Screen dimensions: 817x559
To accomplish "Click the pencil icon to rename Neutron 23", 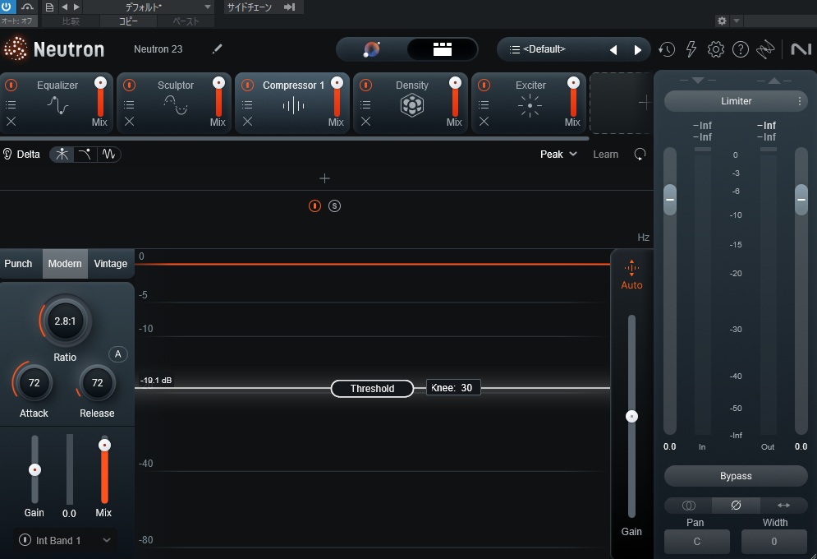I will pos(217,49).
